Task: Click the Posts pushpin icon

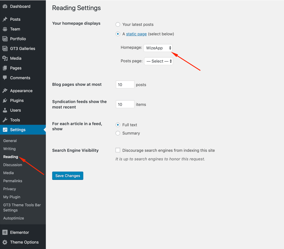Action: [5, 19]
